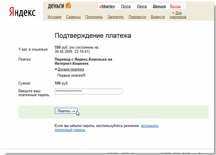Screen dimensions: 216x155
Task: Click the heading Подтверждение платежа
Action: 93,36
